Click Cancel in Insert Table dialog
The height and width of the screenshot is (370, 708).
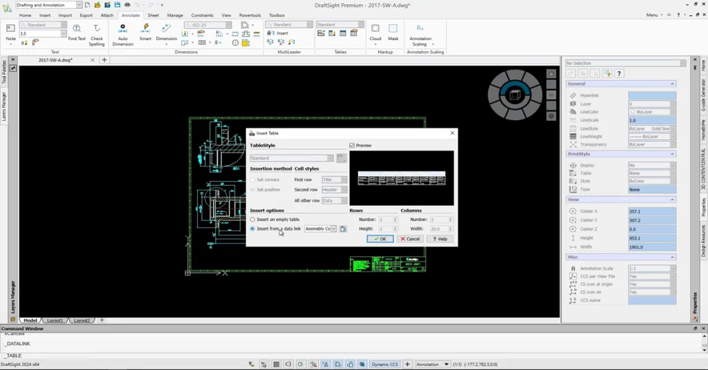410,239
